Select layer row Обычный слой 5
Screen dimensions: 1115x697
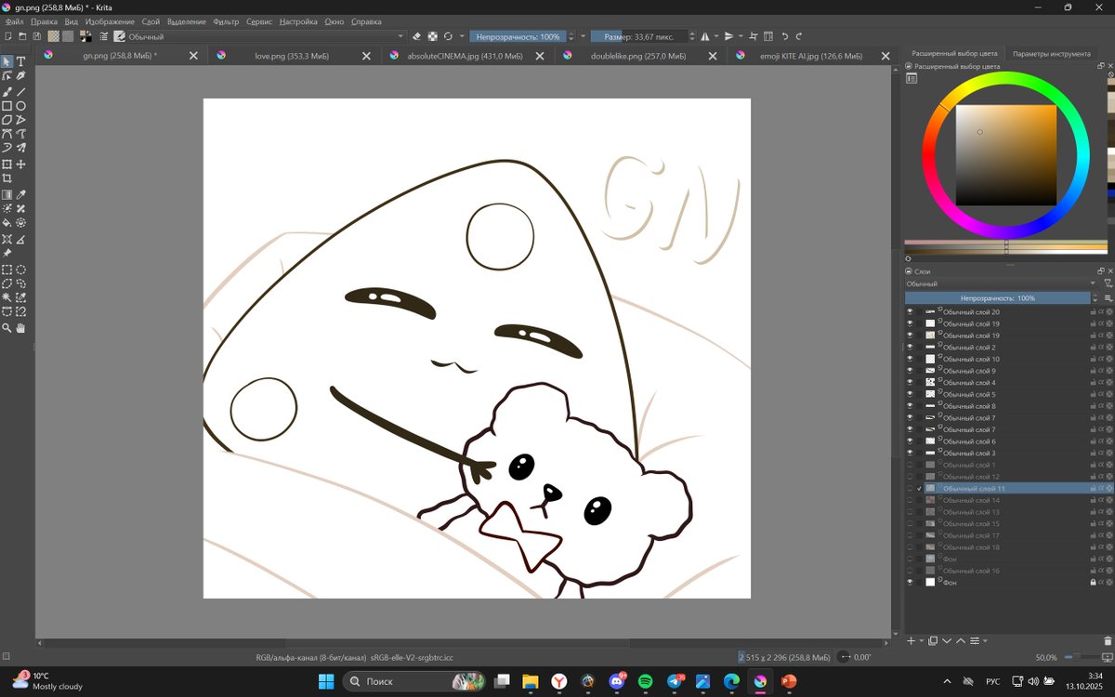click(x=1009, y=394)
